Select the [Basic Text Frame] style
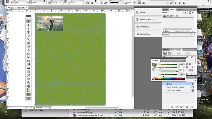 pos(178,91)
